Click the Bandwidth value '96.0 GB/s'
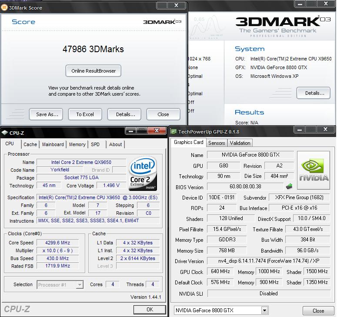Image resolution: width=337 pixels, height=317 pixels. pyautogui.click(x=307, y=250)
